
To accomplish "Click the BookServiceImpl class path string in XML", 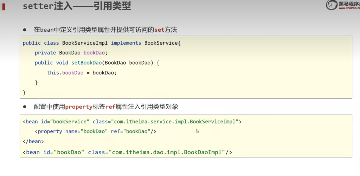I will click(174, 122).
